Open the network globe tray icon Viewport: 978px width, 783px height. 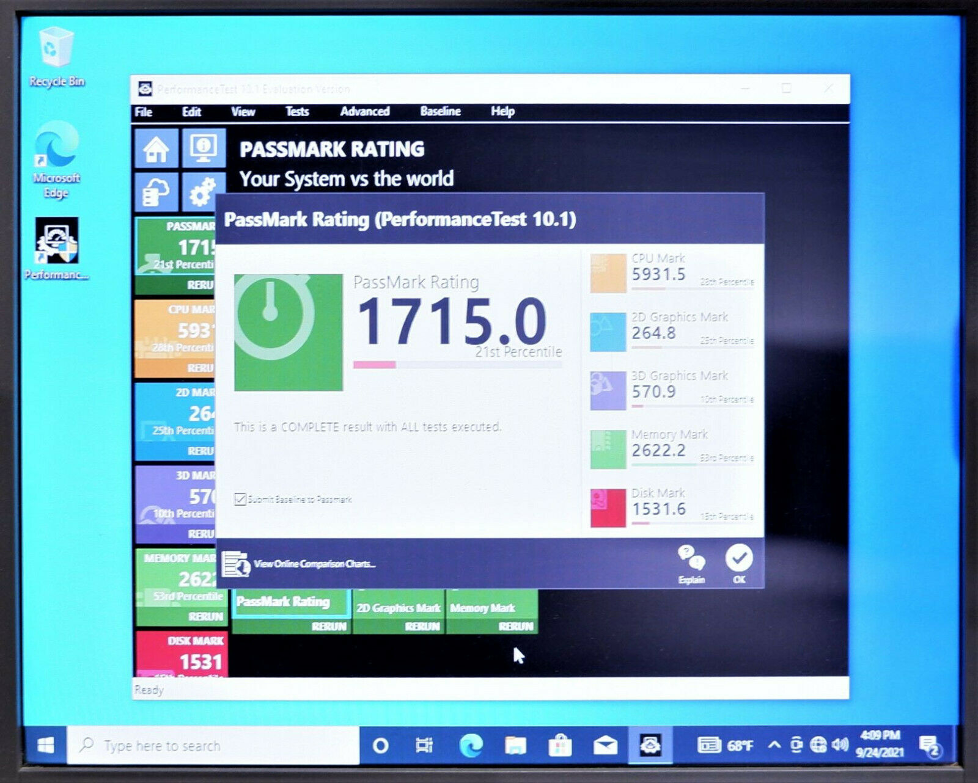tap(818, 745)
